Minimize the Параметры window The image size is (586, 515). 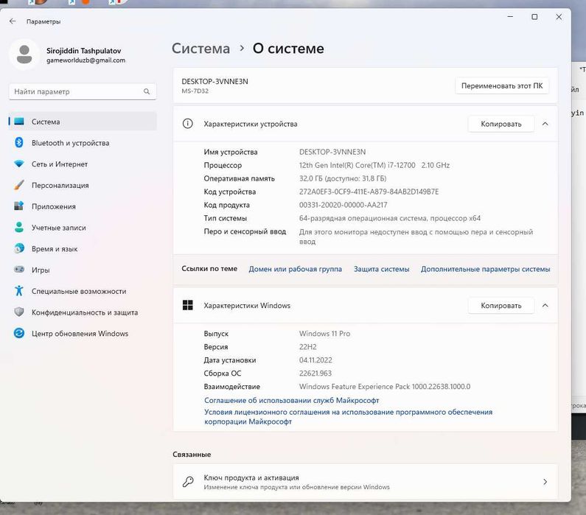click(510, 17)
